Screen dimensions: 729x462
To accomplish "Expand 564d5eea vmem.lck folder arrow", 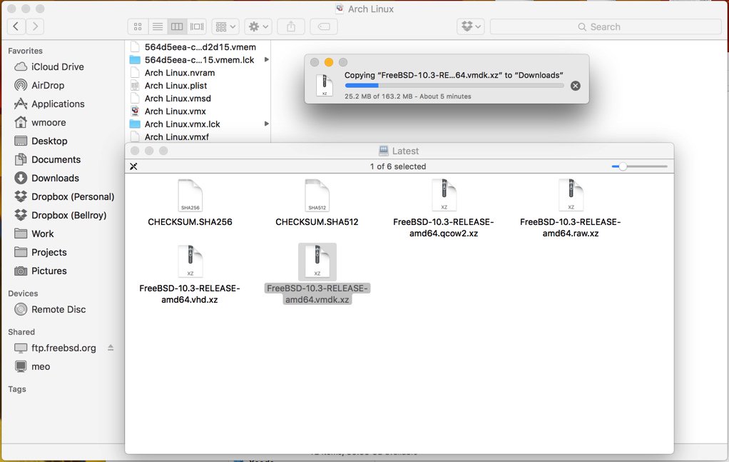I will click(x=266, y=59).
